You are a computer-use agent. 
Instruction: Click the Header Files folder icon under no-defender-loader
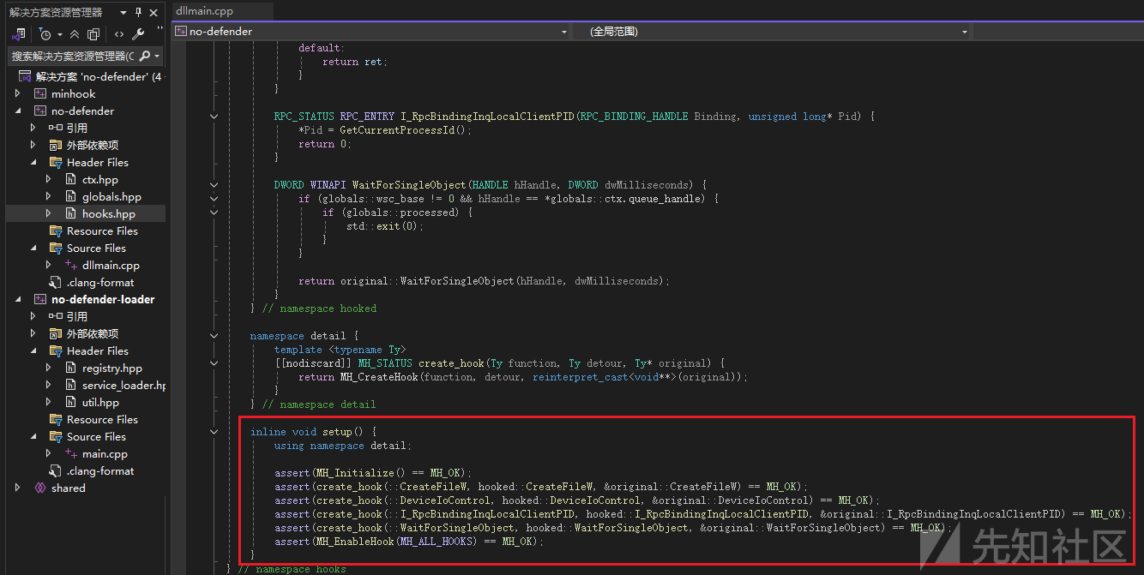tap(56, 350)
